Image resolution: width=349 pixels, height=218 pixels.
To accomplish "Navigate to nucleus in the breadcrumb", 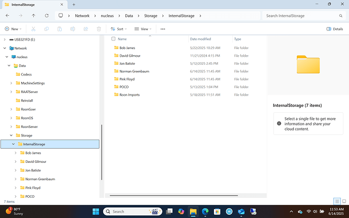I will (107, 16).
